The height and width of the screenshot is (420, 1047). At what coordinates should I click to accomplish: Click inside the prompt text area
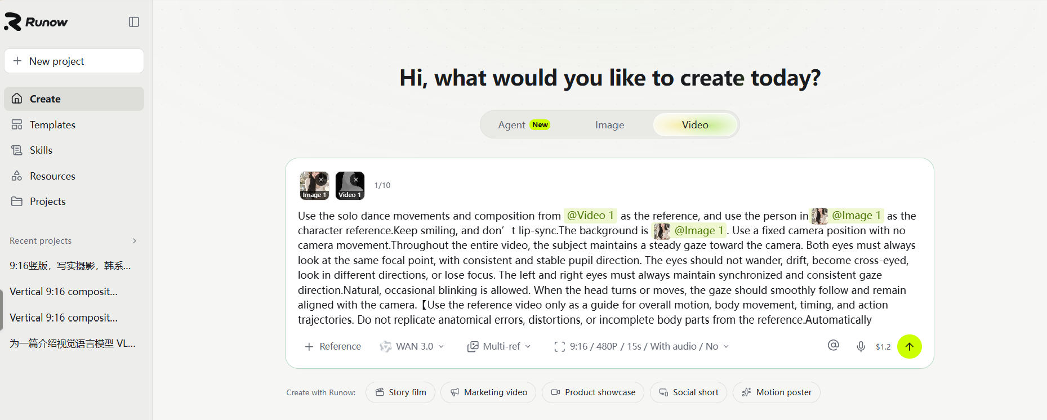coord(607,267)
